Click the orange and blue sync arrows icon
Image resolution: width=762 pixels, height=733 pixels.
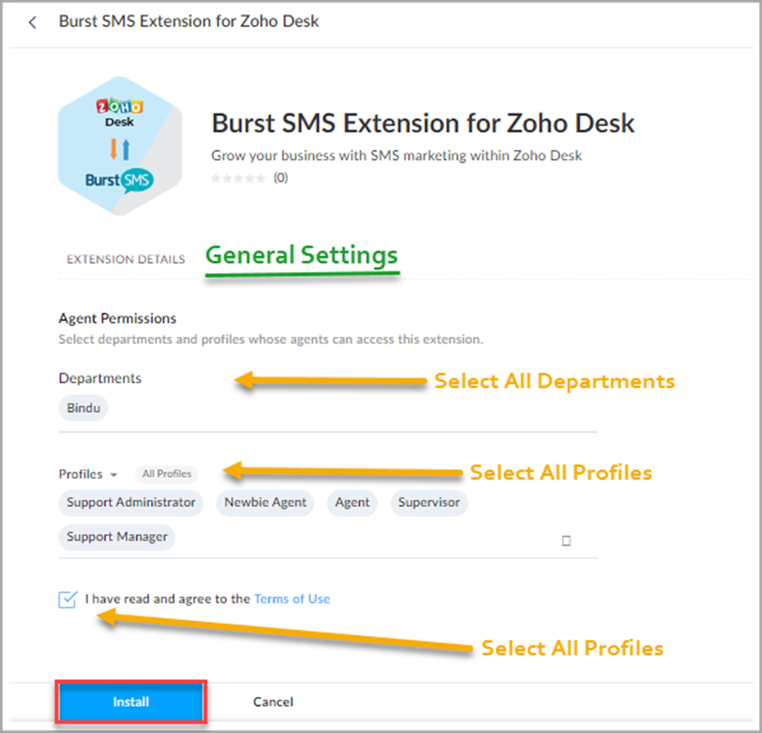point(120,149)
